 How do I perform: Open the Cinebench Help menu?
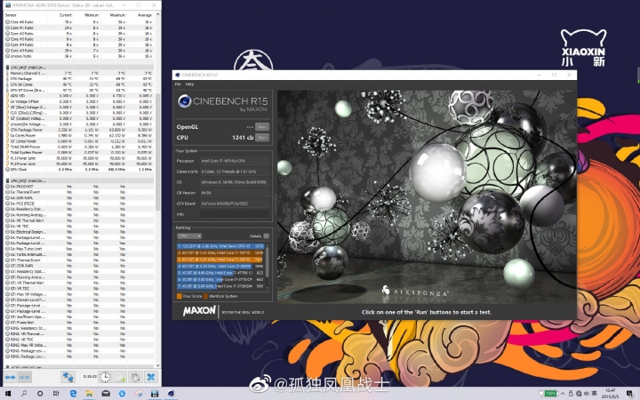click(x=190, y=84)
